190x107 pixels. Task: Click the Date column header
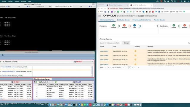pyautogui.click(x=115, y=47)
